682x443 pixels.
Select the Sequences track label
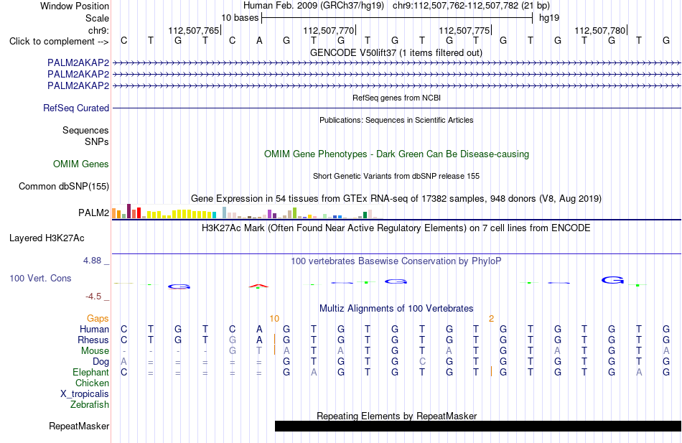click(x=85, y=130)
